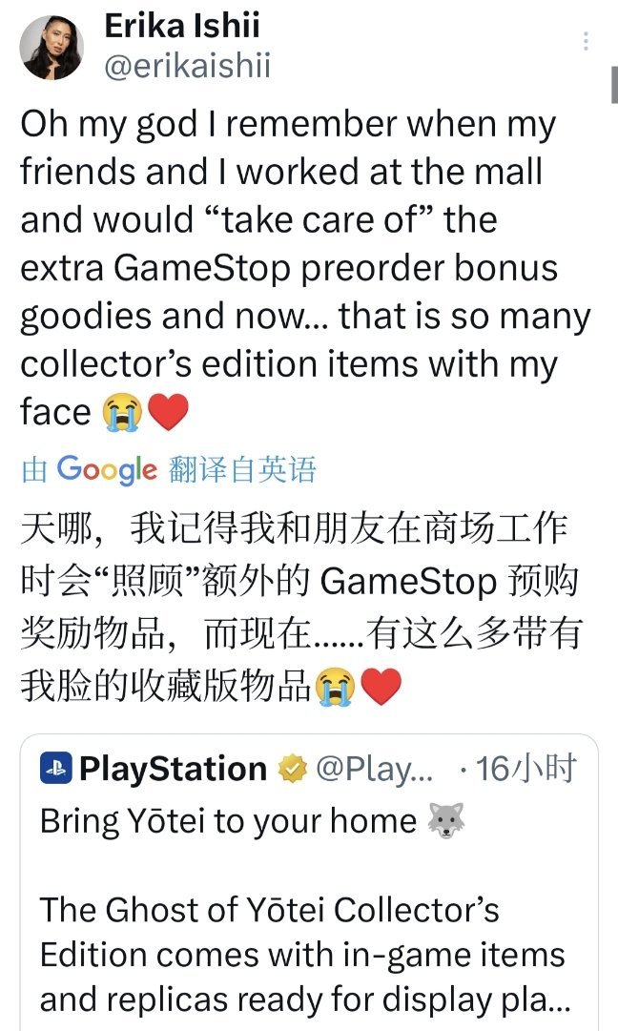Screen dimensions: 618x1031
Task: Tap the wolf emoji in quoted tweet
Action: click(x=446, y=821)
